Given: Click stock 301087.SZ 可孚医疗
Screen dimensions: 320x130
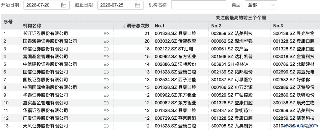Looking at the screenshot, I should (232, 80).
